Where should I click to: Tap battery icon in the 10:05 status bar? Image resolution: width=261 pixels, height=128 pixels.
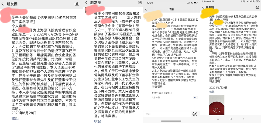click(195, 3)
